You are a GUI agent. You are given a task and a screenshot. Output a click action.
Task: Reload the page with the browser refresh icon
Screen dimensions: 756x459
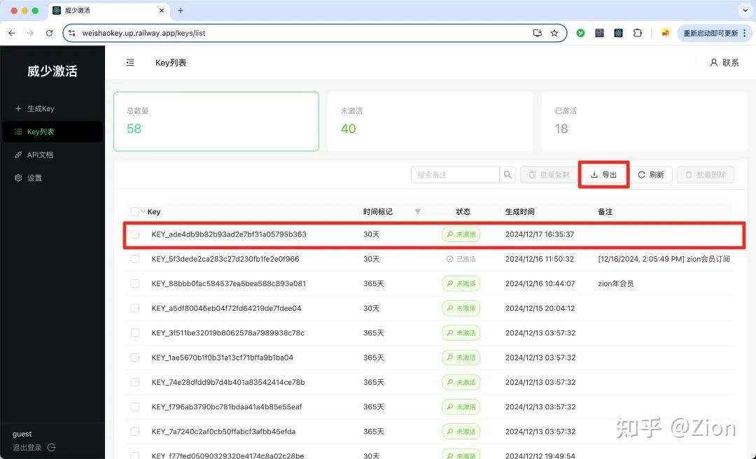[x=49, y=33]
